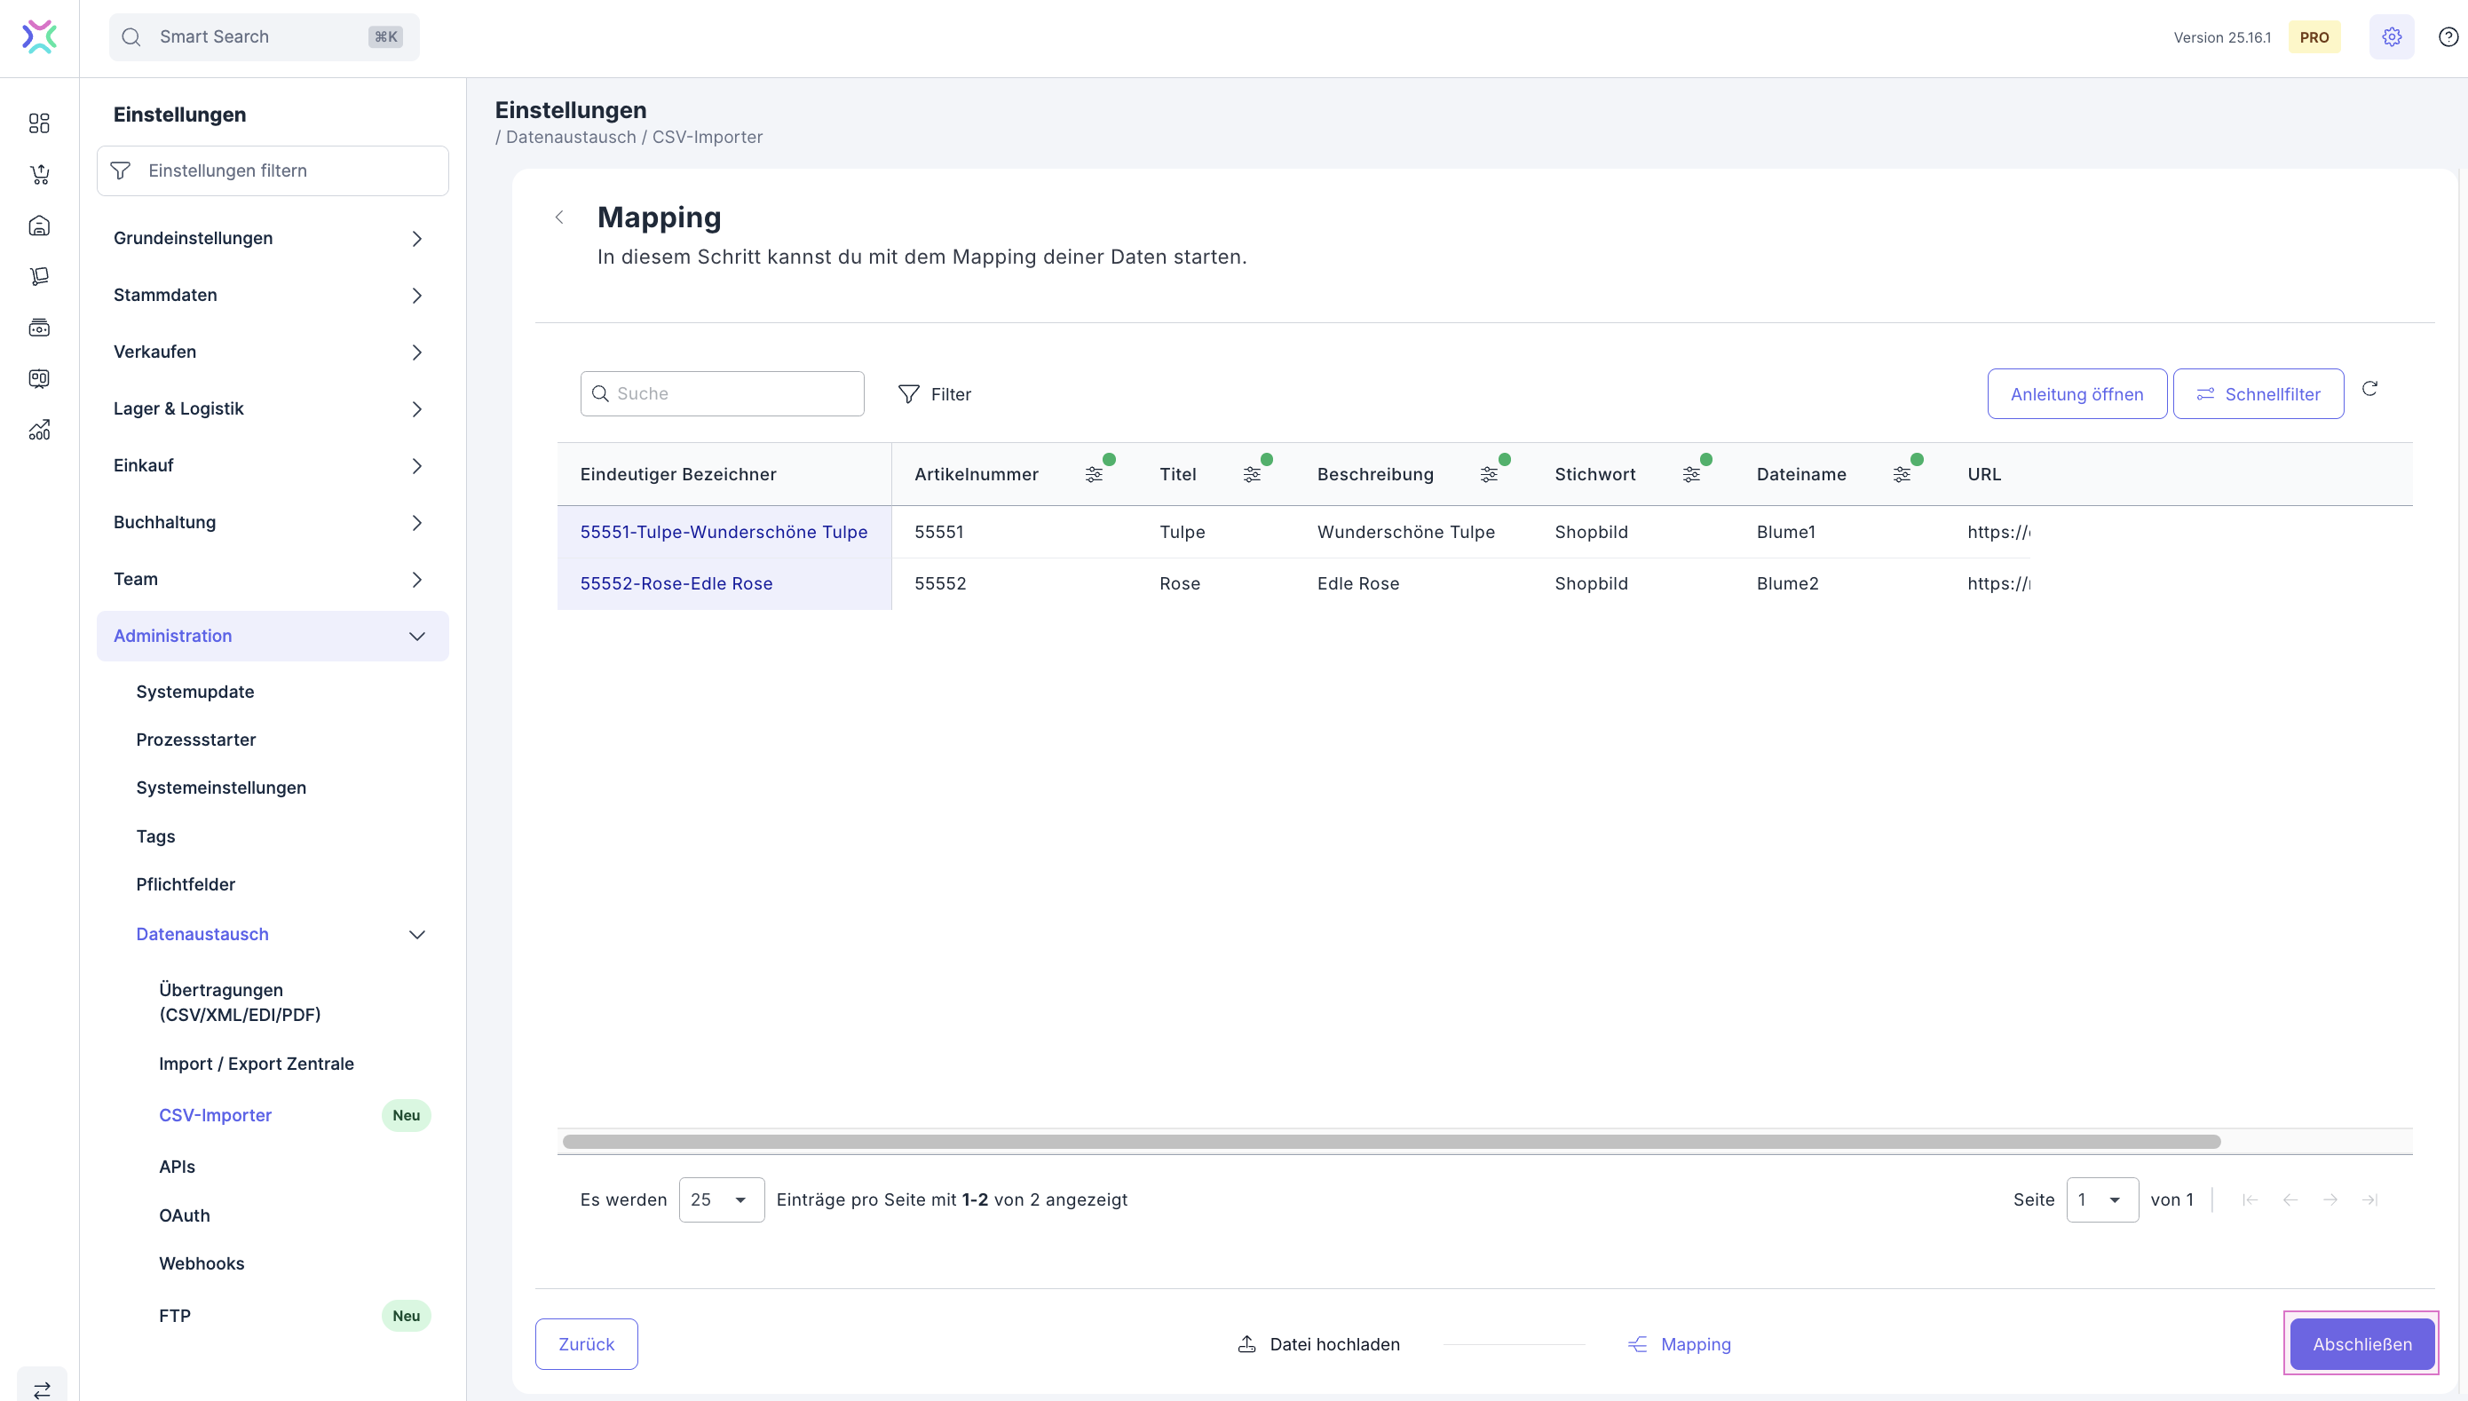
Task: Open the help question mark icon
Action: [x=2448, y=37]
